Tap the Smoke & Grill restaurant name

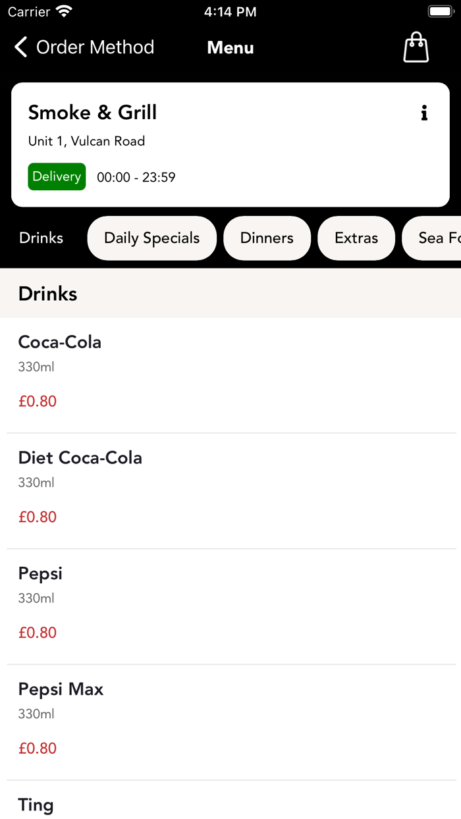click(x=92, y=113)
